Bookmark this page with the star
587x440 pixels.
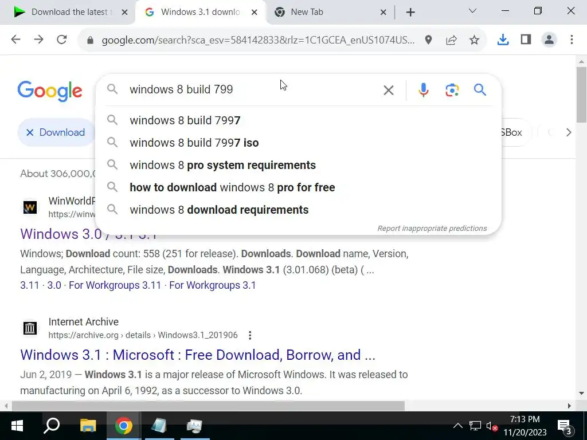pos(474,40)
